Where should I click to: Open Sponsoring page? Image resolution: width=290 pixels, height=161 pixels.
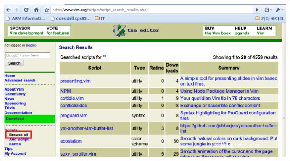[x=15, y=103]
